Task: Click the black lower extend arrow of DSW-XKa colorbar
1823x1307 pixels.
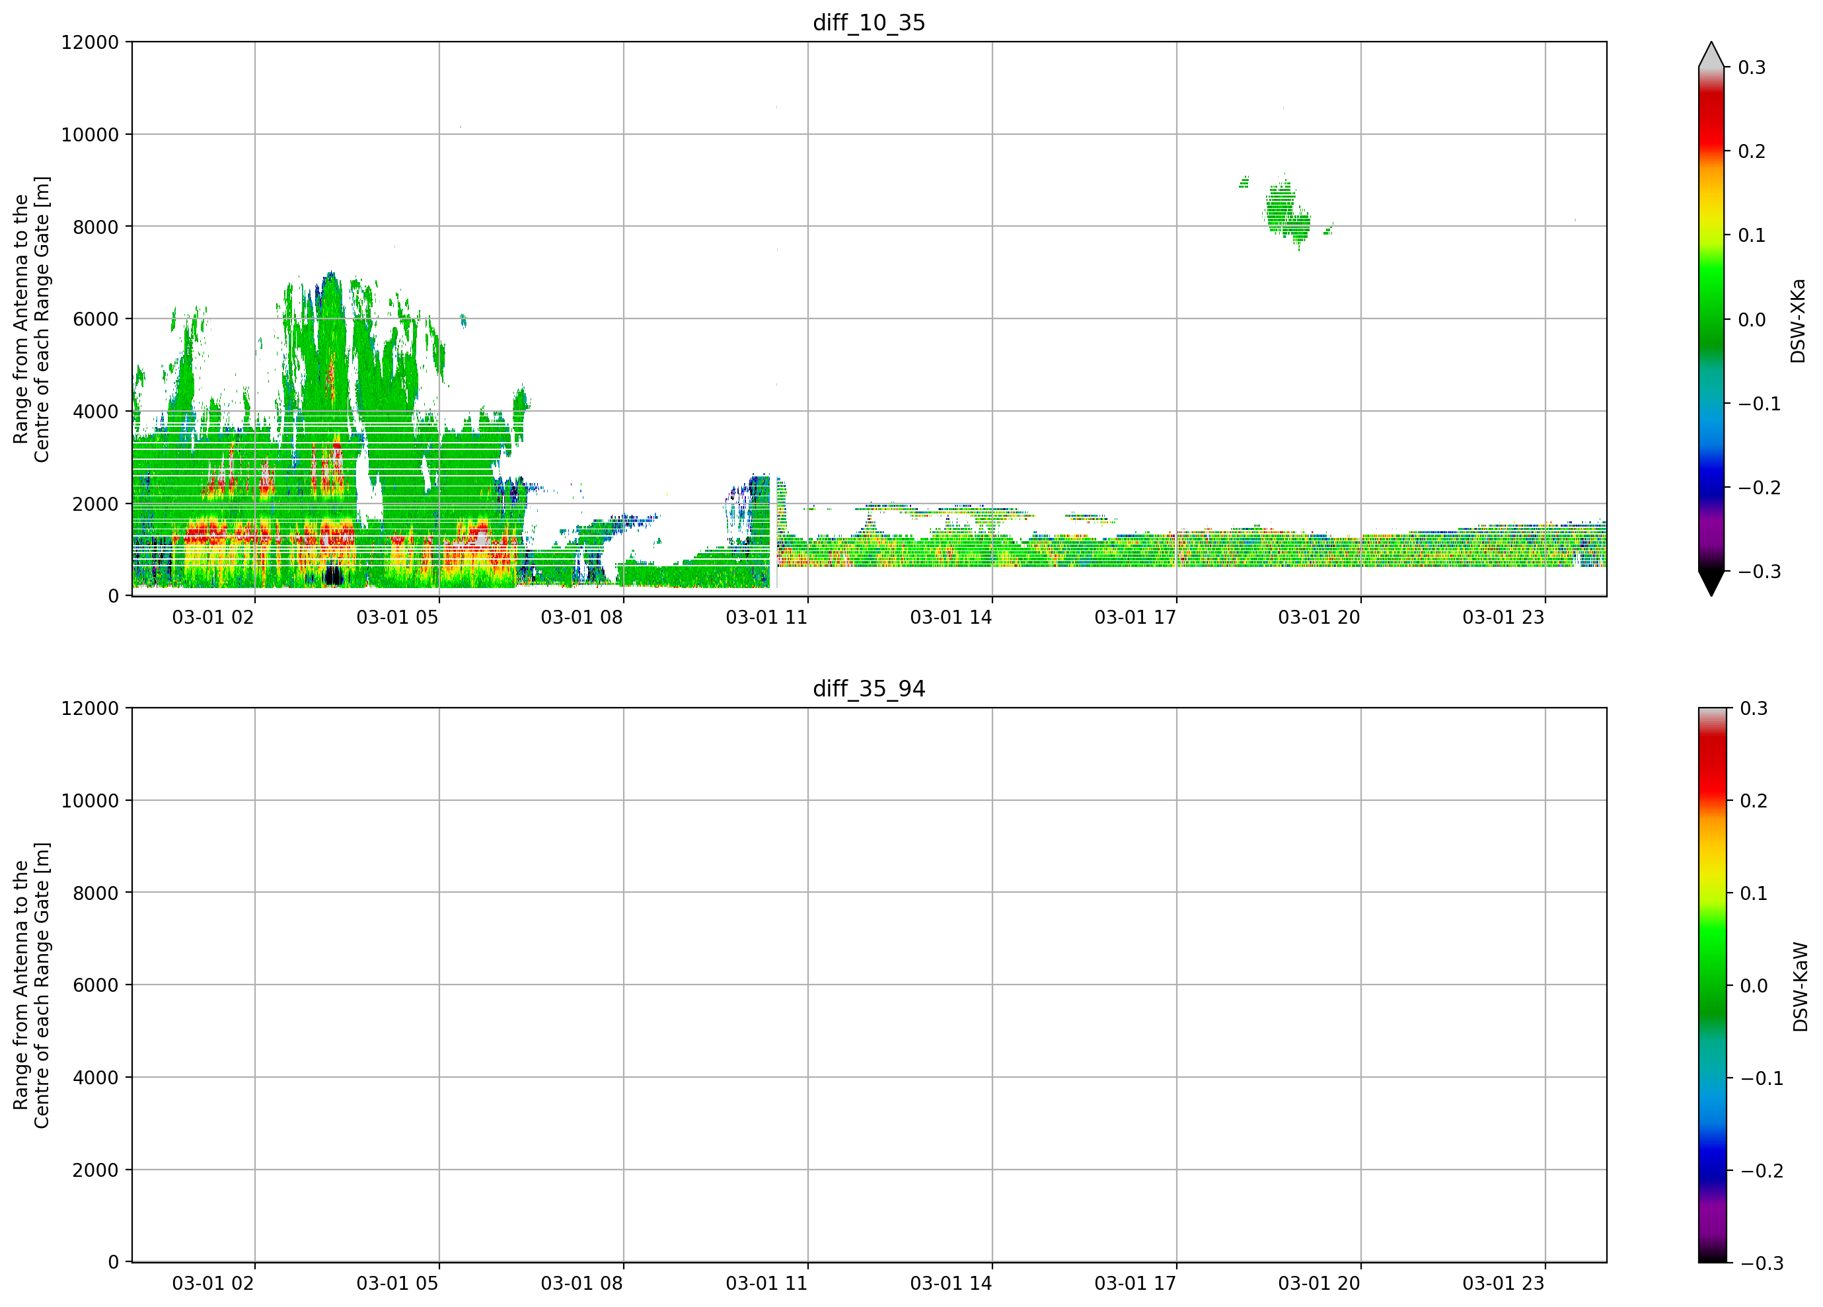Action: click(x=1711, y=583)
